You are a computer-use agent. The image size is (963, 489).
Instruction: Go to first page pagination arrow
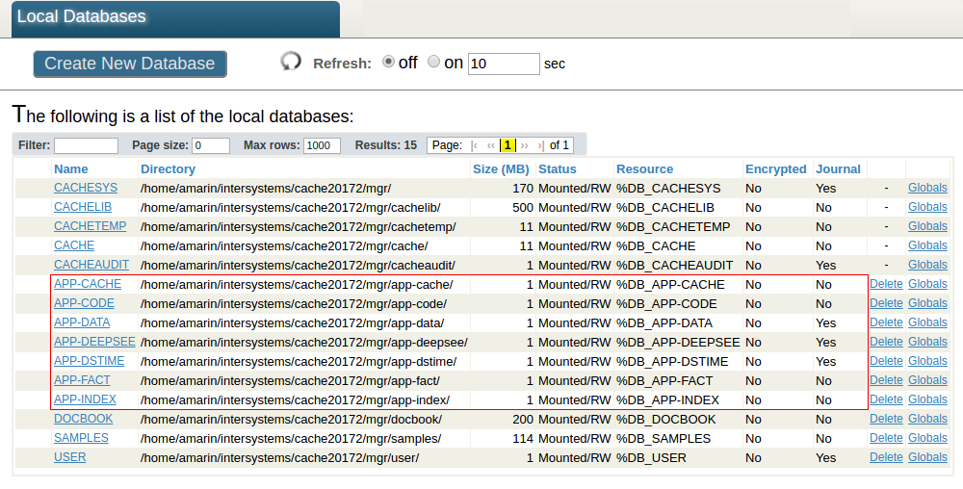tap(475, 145)
